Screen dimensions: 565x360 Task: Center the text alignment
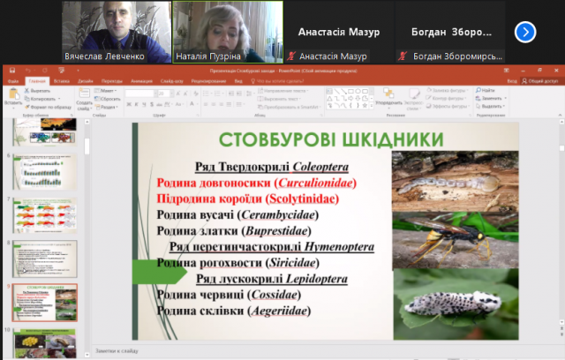(214, 104)
